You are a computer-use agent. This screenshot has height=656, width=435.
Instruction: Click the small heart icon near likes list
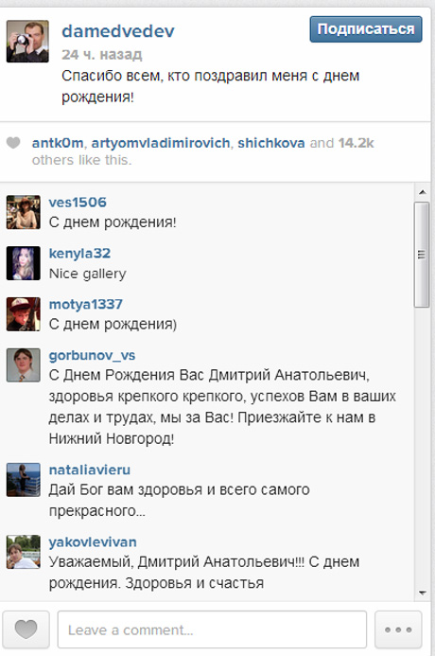[x=13, y=143]
